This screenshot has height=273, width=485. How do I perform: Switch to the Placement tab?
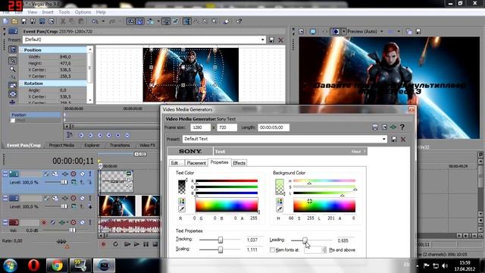click(196, 163)
